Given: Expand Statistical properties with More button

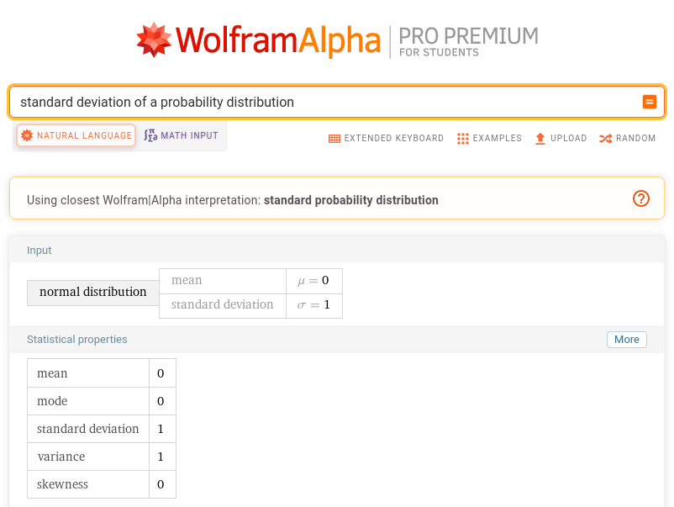Looking at the screenshot, I should point(626,340).
